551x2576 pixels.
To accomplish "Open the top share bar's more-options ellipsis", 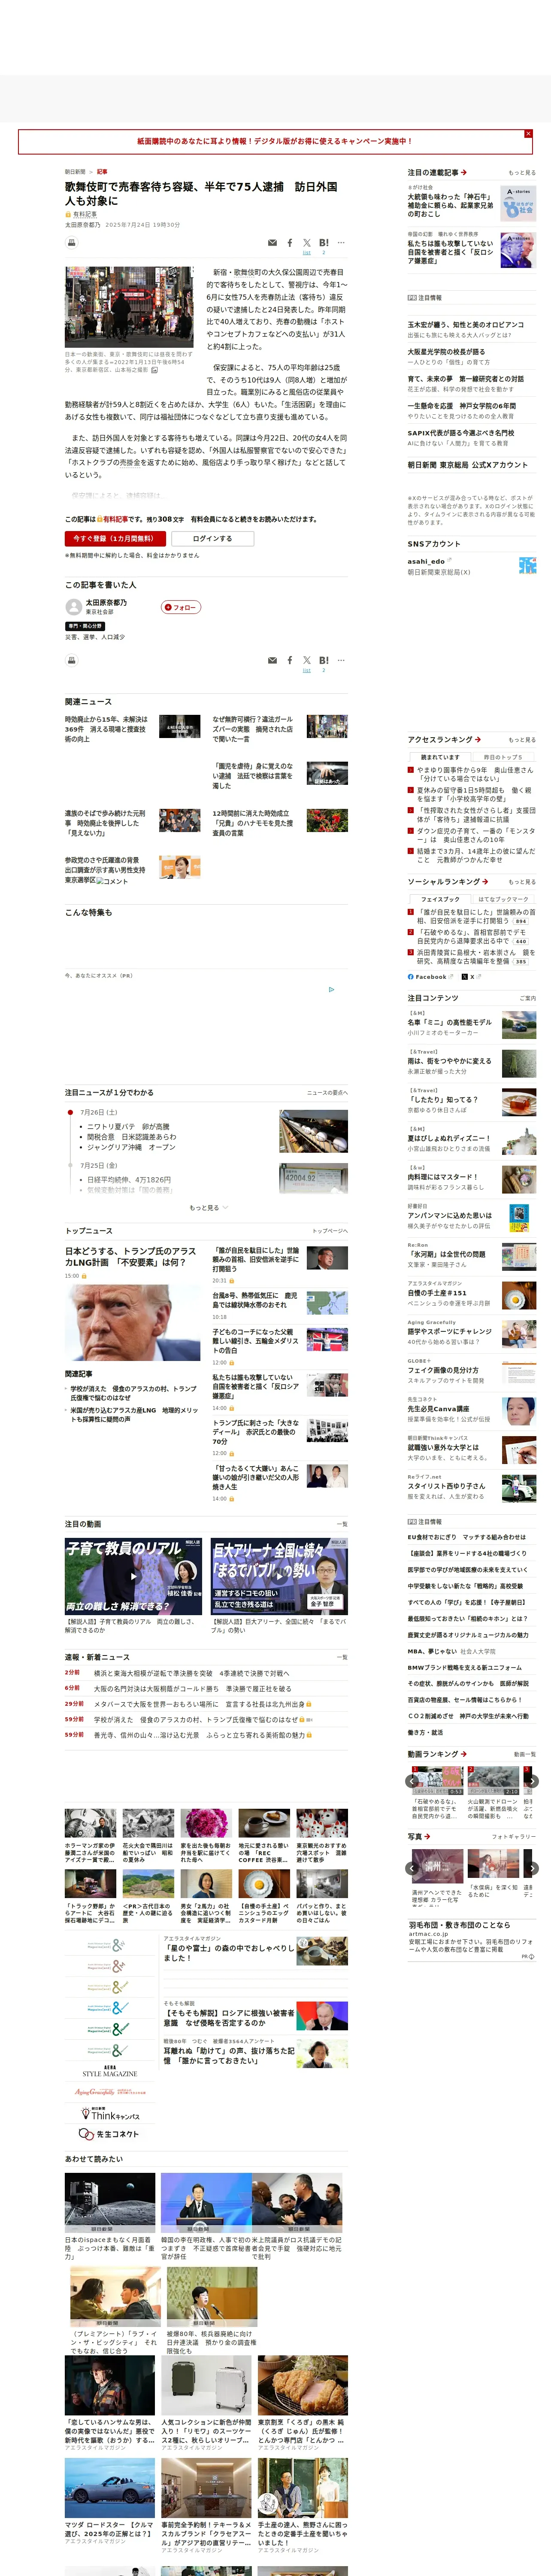I will click(x=341, y=243).
